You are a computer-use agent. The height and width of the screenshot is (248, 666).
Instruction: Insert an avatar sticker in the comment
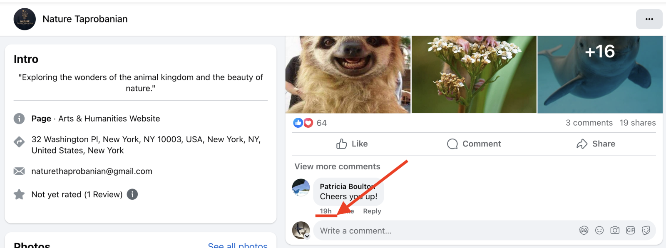[584, 231]
